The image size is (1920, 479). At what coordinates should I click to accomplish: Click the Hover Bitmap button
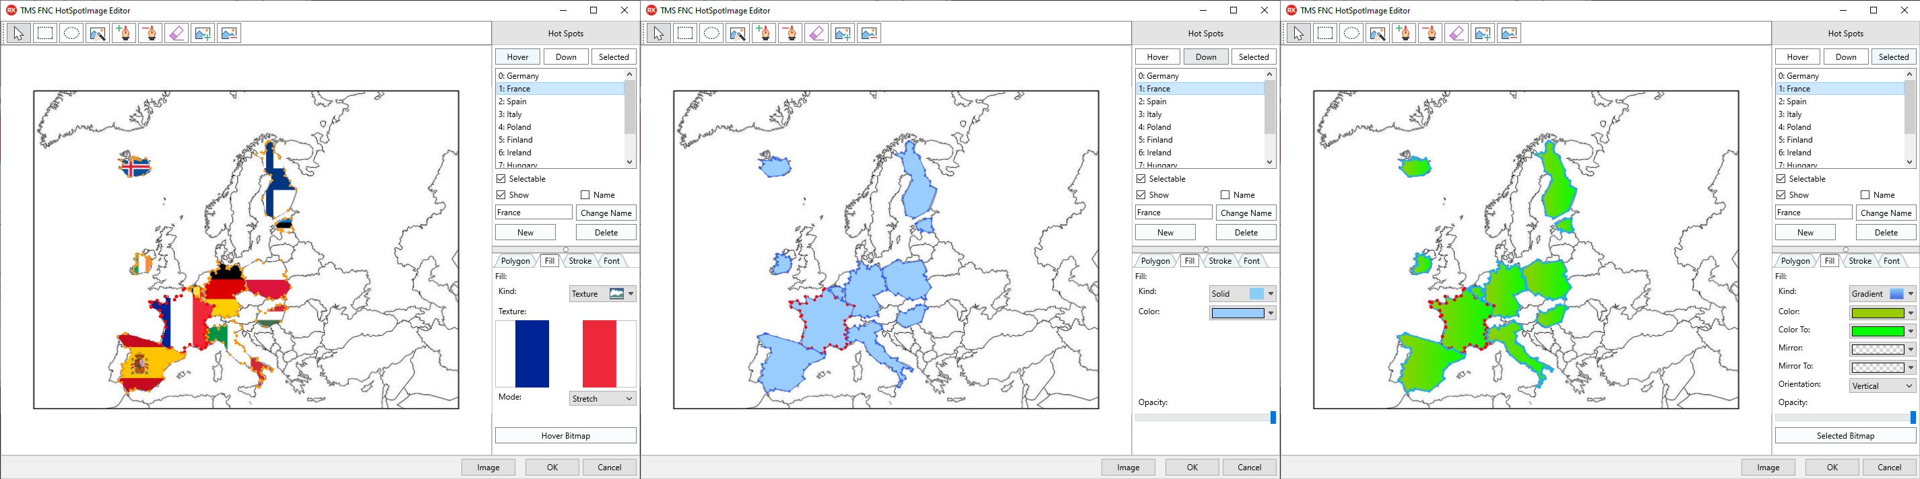click(x=566, y=436)
